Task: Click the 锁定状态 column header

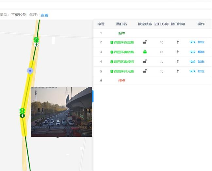Action: (145, 24)
